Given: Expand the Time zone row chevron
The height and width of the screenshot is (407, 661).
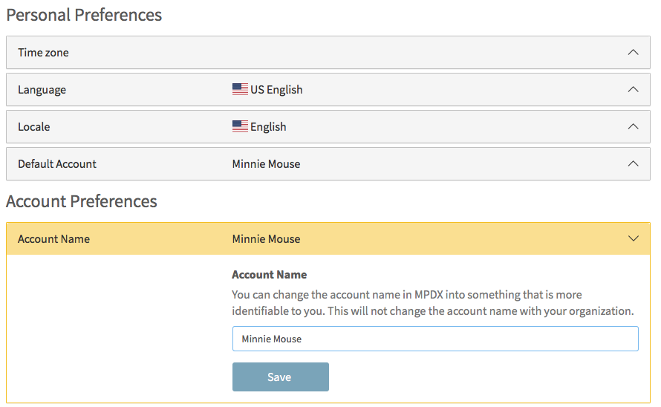Looking at the screenshot, I should click(x=633, y=52).
